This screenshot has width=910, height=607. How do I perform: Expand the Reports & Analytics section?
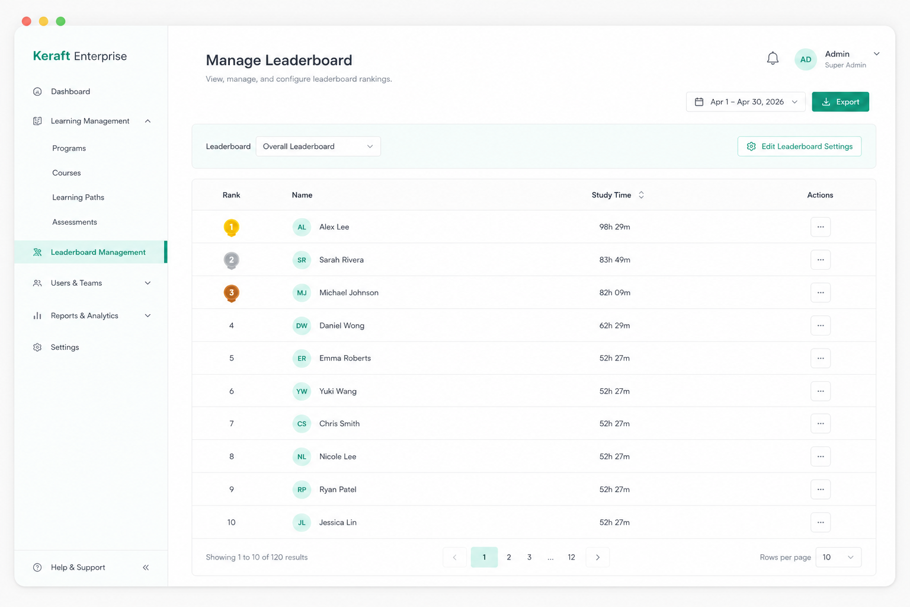(x=148, y=316)
